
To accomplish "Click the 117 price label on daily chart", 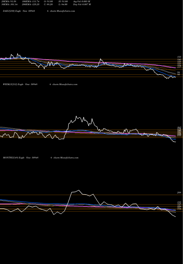I will [x=179, y=67].
